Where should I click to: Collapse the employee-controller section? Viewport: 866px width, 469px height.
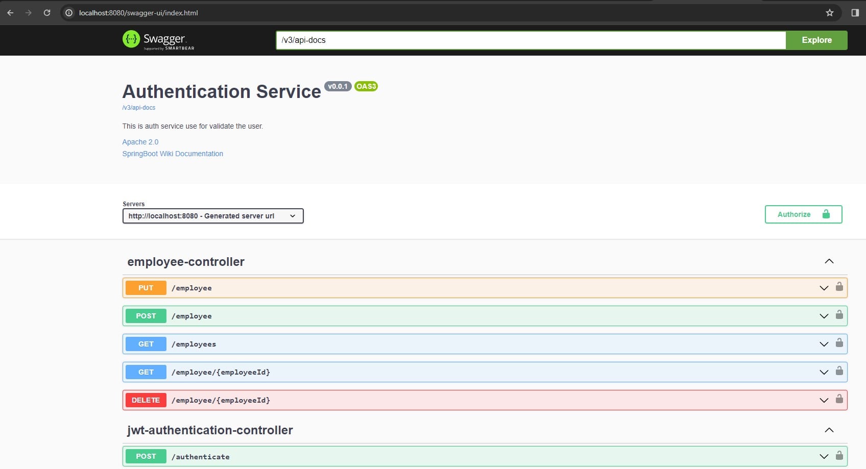pyautogui.click(x=829, y=261)
